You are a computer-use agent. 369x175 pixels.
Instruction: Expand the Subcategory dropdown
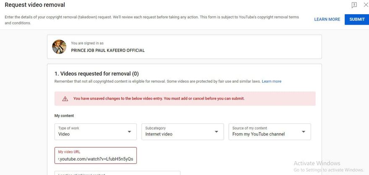182,131
